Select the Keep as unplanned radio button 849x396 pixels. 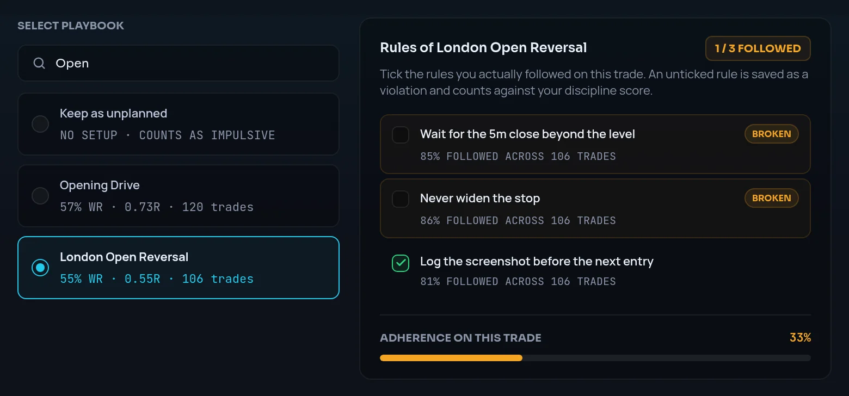(x=40, y=124)
